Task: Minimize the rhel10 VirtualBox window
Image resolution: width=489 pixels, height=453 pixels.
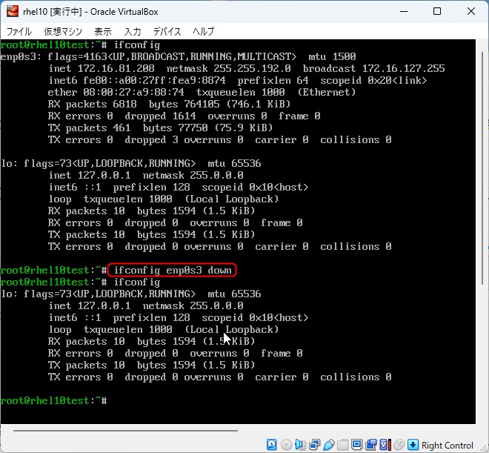Action: click(x=404, y=12)
